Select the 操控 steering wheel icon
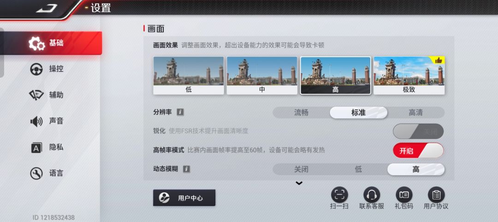Viewport: 498px width, 222px height. 36,69
